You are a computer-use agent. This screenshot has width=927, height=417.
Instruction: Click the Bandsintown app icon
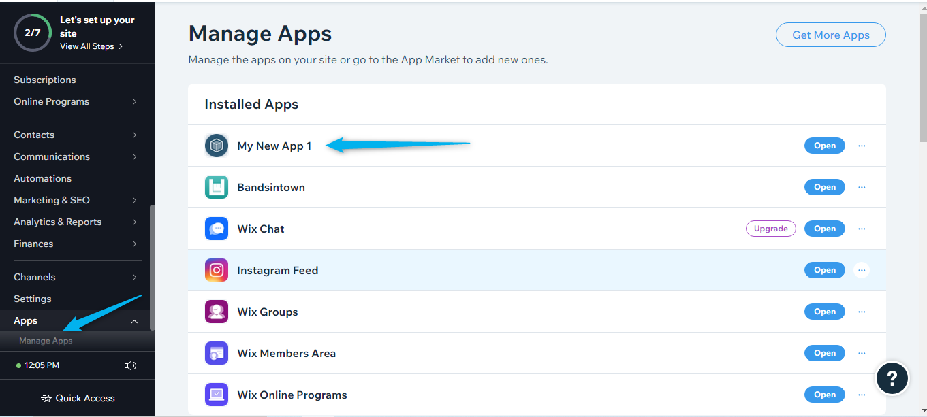217,187
